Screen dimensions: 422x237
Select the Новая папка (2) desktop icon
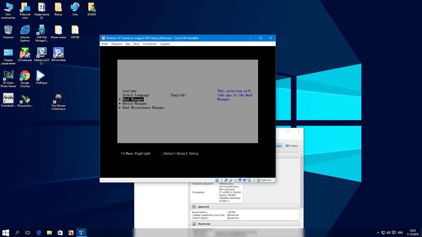pyautogui.click(x=42, y=11)
